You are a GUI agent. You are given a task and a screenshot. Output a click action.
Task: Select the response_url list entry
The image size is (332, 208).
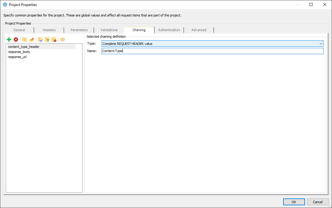tap(17, 57)
